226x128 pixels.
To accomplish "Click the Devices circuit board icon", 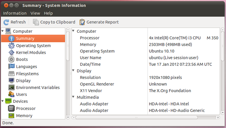I will (x=8, y=101).
